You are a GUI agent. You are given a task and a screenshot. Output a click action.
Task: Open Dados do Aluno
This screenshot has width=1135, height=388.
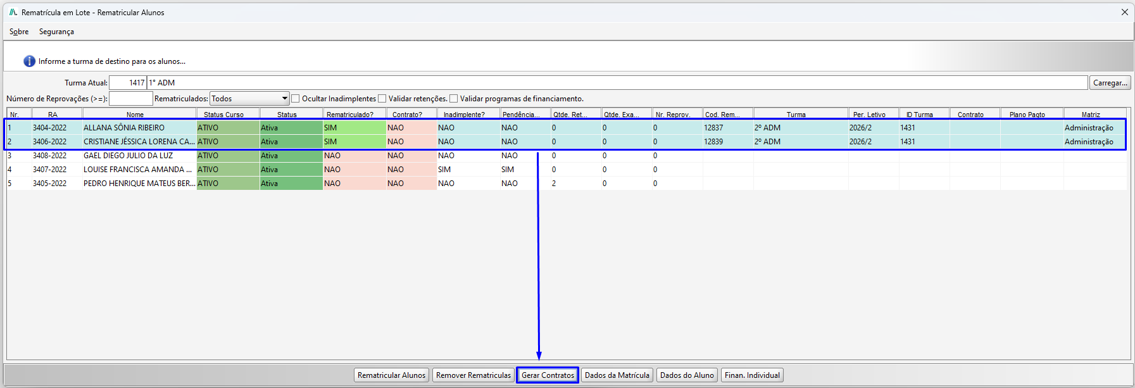(687, 375)
